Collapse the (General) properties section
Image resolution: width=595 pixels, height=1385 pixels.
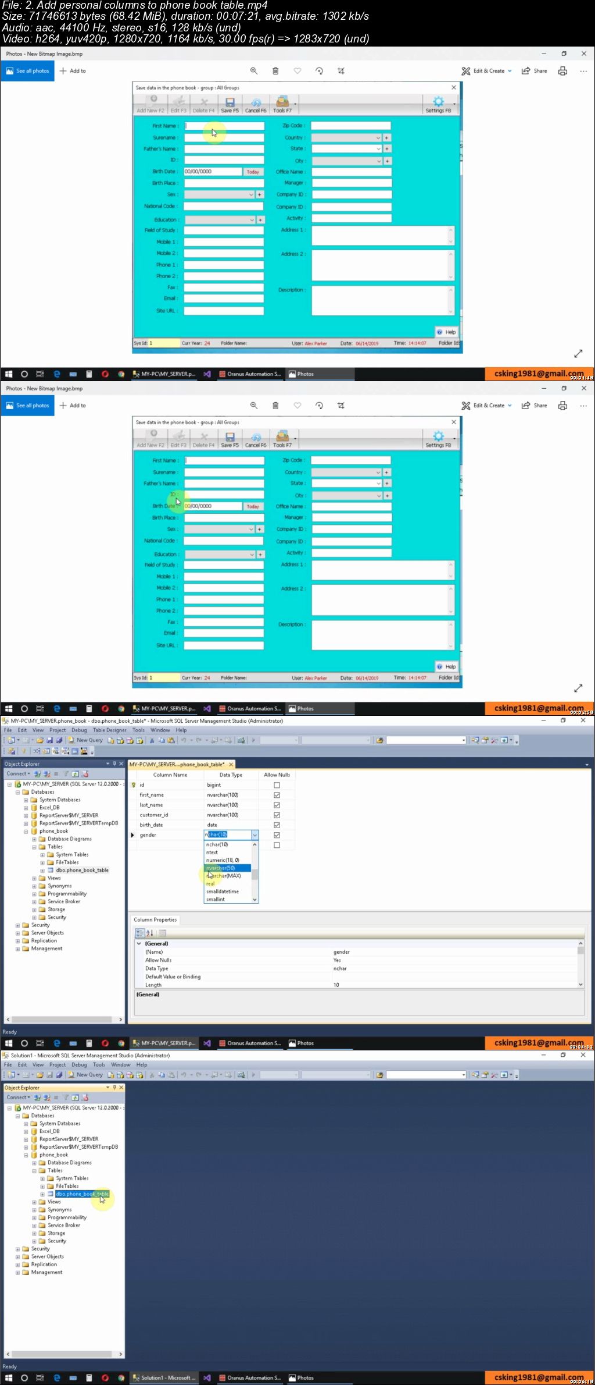[x=139, y=943]
